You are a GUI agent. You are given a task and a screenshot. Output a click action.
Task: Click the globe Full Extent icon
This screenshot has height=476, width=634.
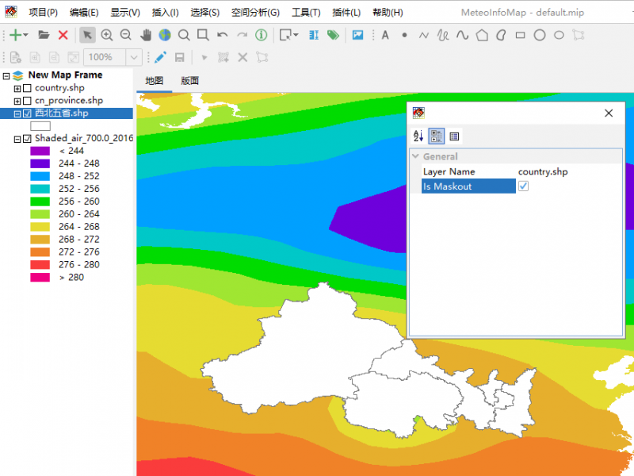pos(164,35)
